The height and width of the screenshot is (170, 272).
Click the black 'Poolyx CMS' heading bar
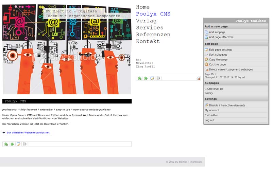[x=67, y=101]
